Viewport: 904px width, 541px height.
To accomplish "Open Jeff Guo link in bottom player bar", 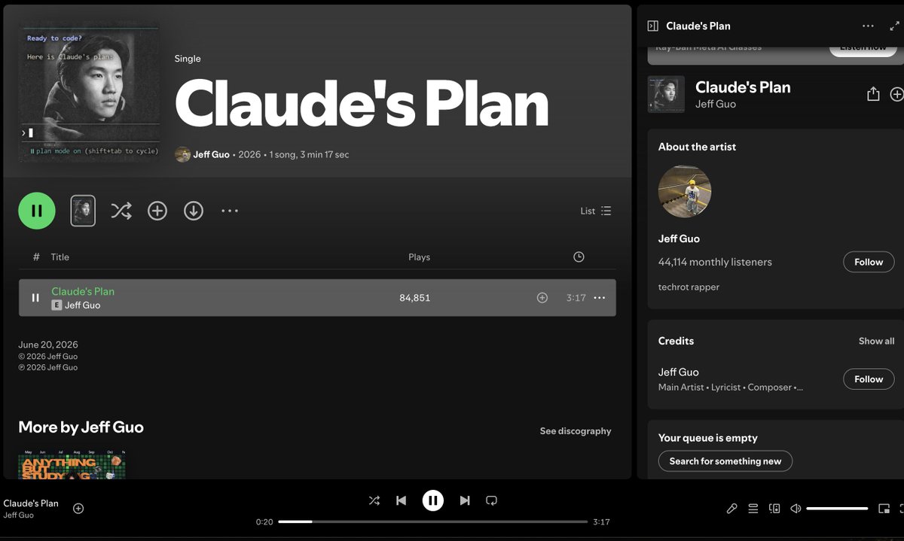I will pyautogui.click(x=19, y=515).
